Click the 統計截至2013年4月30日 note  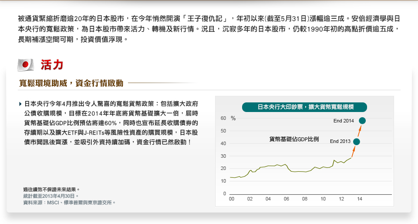pos(51,196)
